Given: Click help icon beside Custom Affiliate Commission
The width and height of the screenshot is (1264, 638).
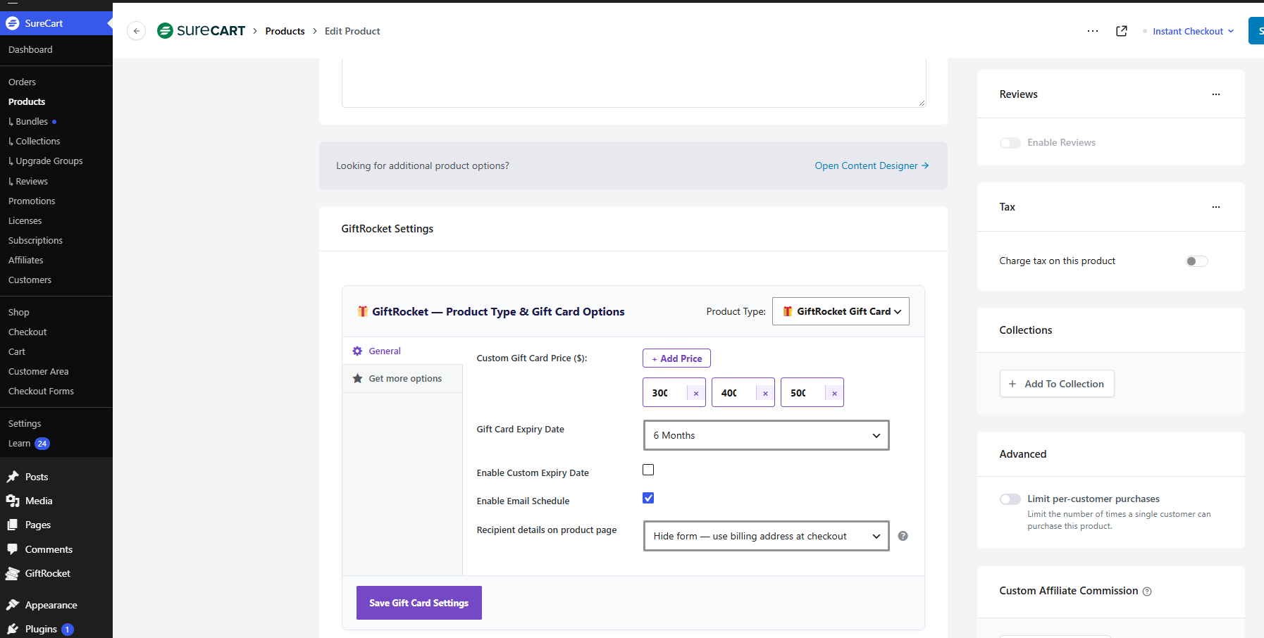Looking at the screenshot, I should click(x=1147, y=592).
